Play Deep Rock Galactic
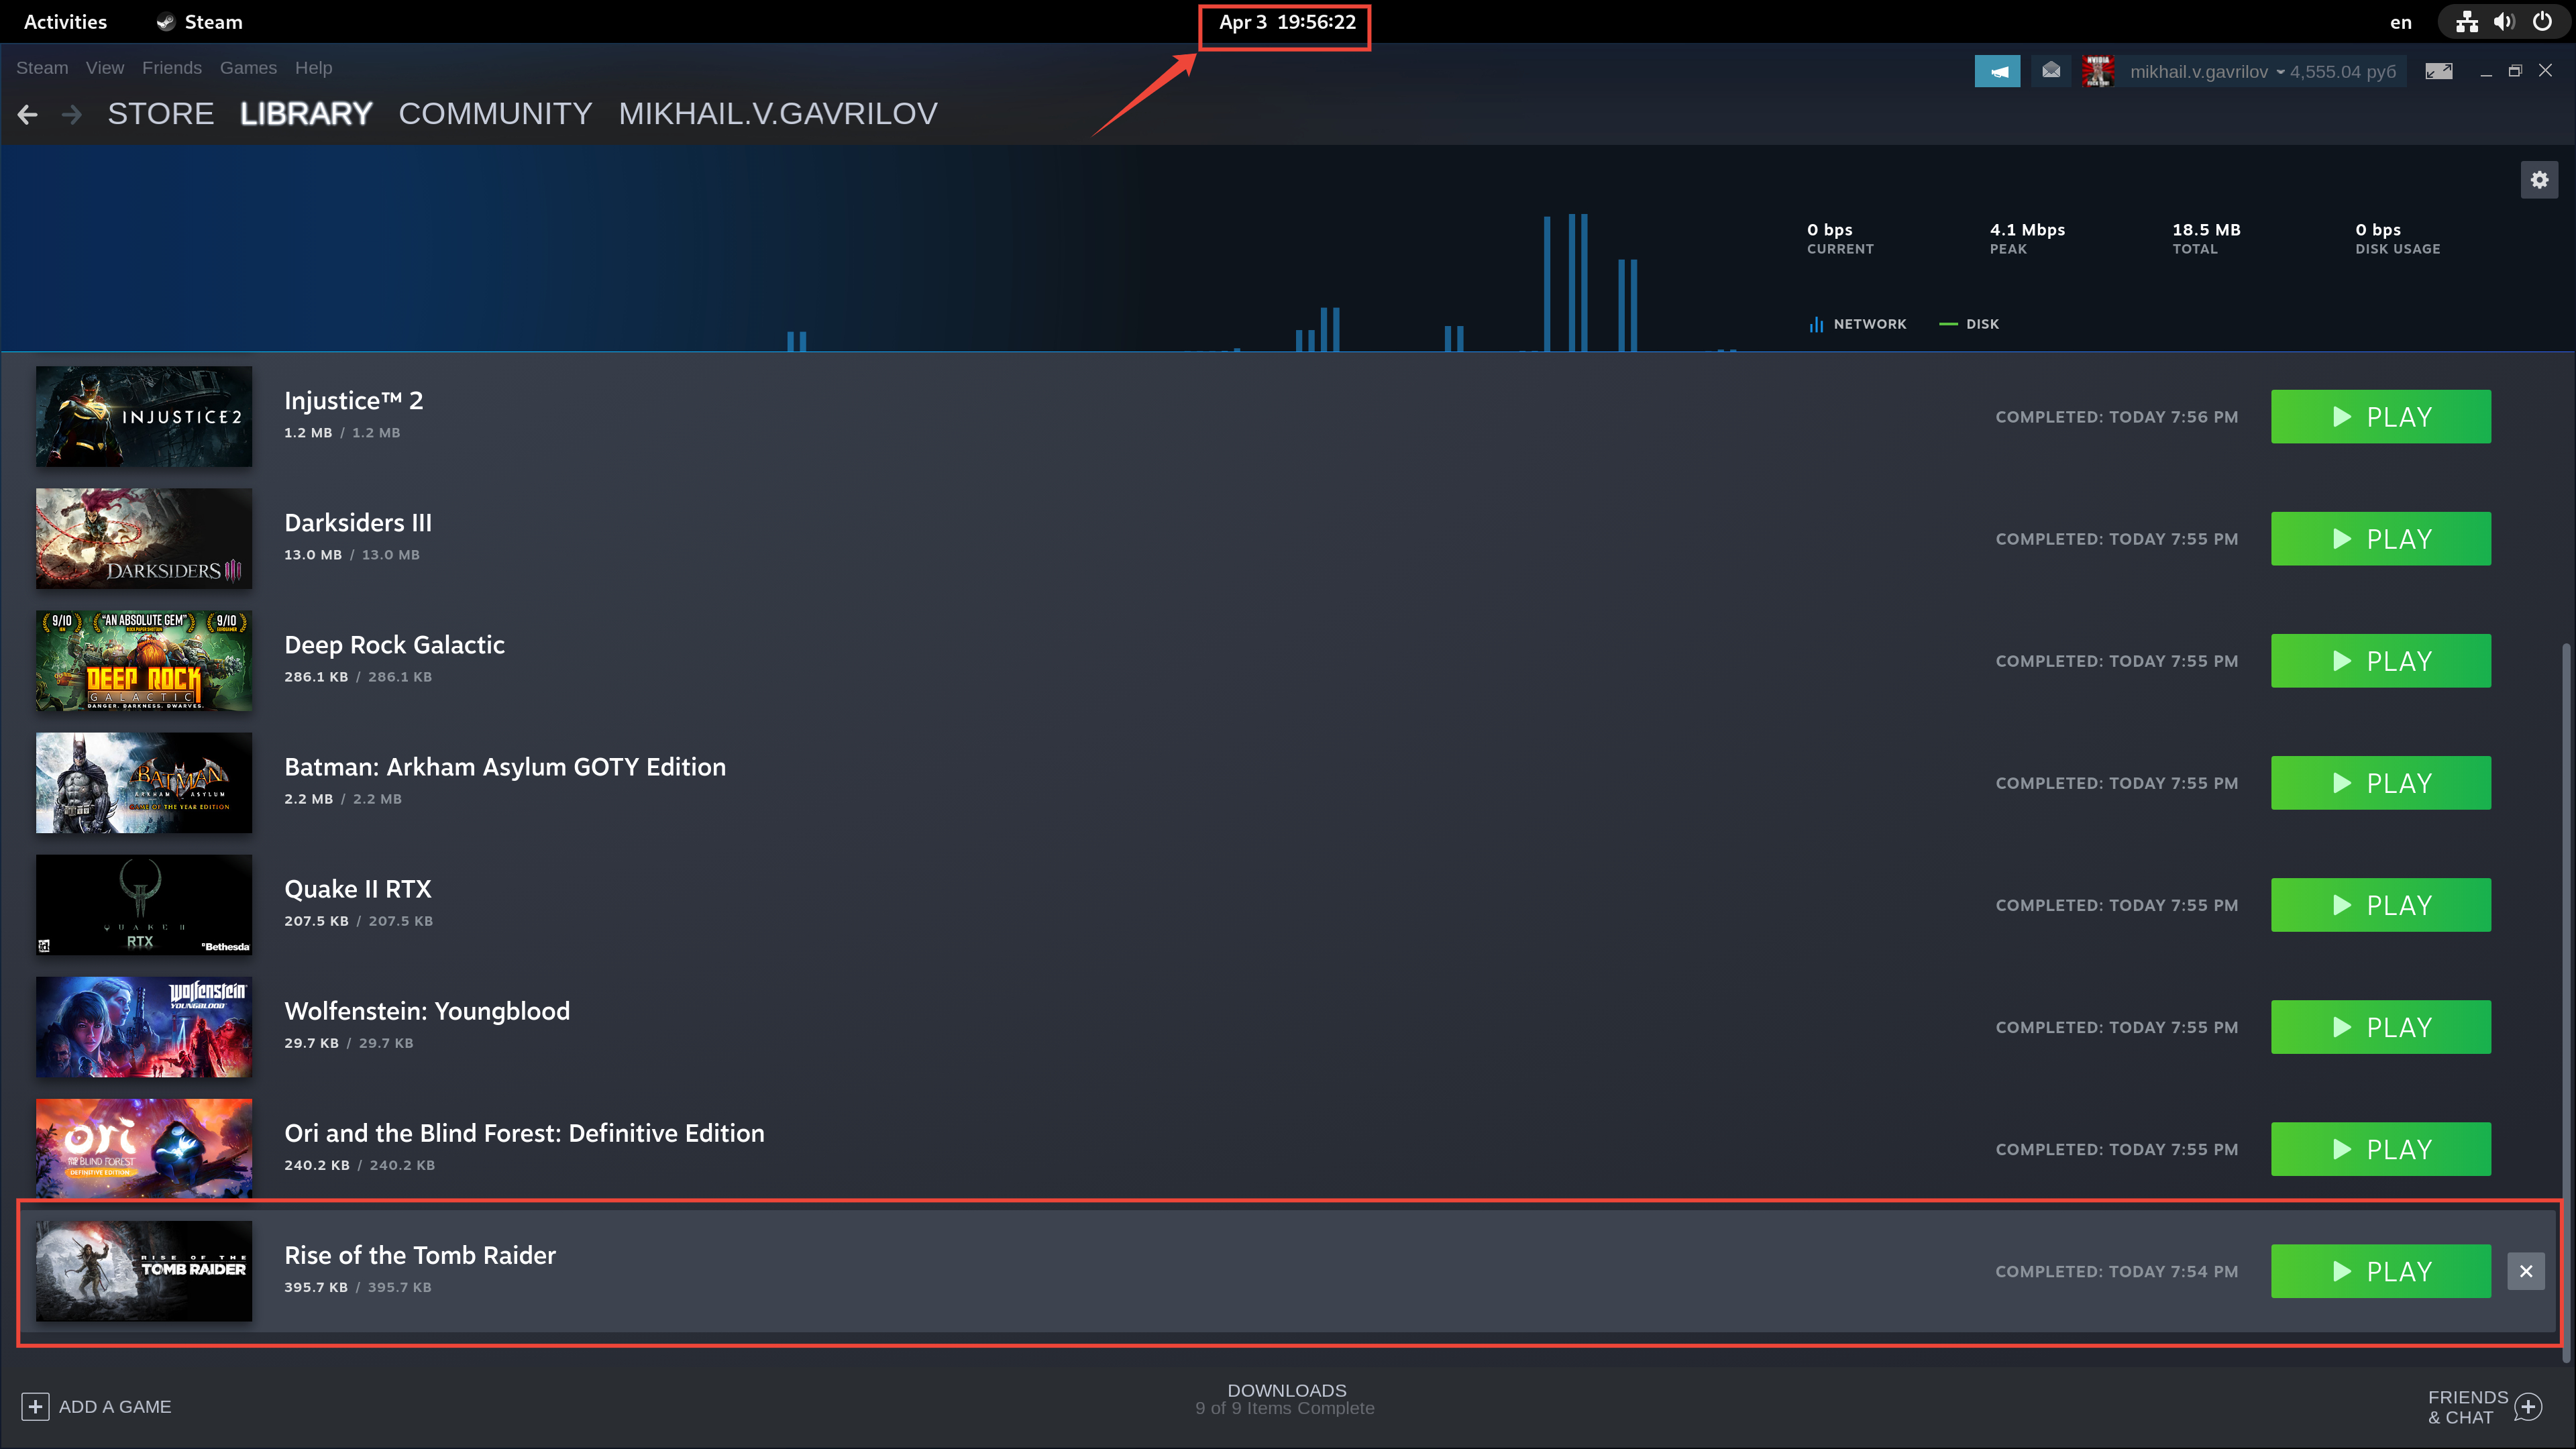This screenshot has height=1449, width=2576. pyautogui.click(x=2381, y=660)
